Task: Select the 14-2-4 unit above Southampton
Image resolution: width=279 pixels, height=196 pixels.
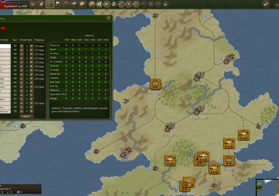Action: [188, 182]
